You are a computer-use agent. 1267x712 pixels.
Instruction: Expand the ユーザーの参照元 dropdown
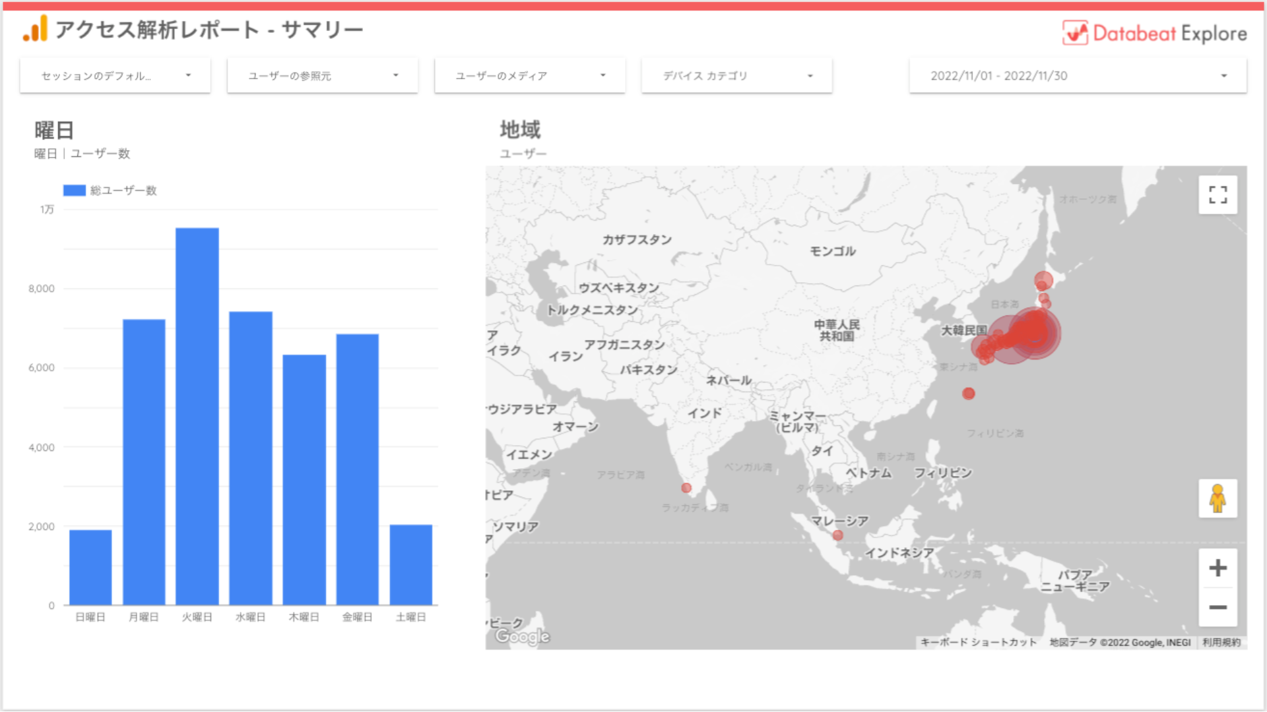tap(323, 76)
